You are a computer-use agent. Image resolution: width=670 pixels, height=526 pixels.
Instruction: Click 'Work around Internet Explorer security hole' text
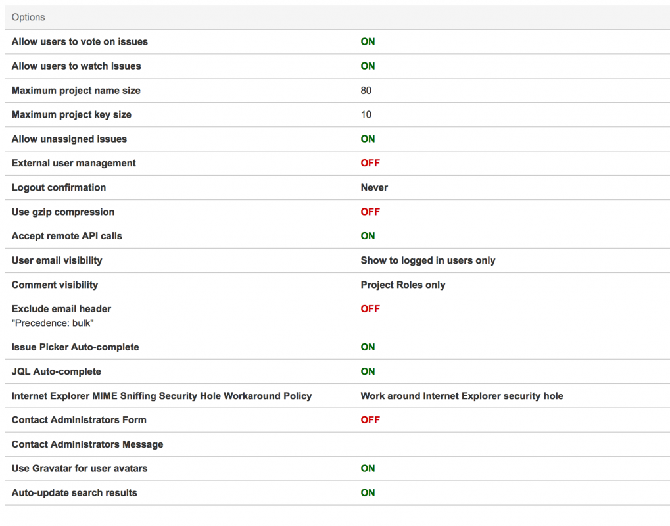coord(462,396)
